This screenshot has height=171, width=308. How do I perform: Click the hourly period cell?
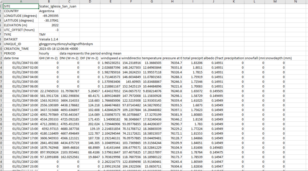point(49,54)
